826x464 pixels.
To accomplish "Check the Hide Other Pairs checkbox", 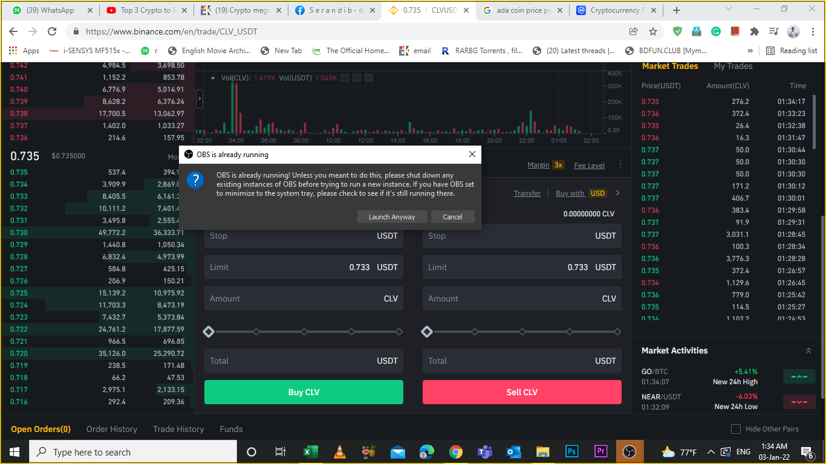I will tap(736, 429).
